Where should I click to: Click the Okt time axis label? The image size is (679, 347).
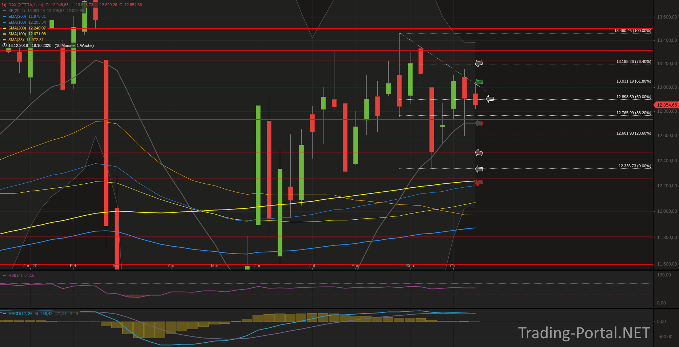(453, 266)
